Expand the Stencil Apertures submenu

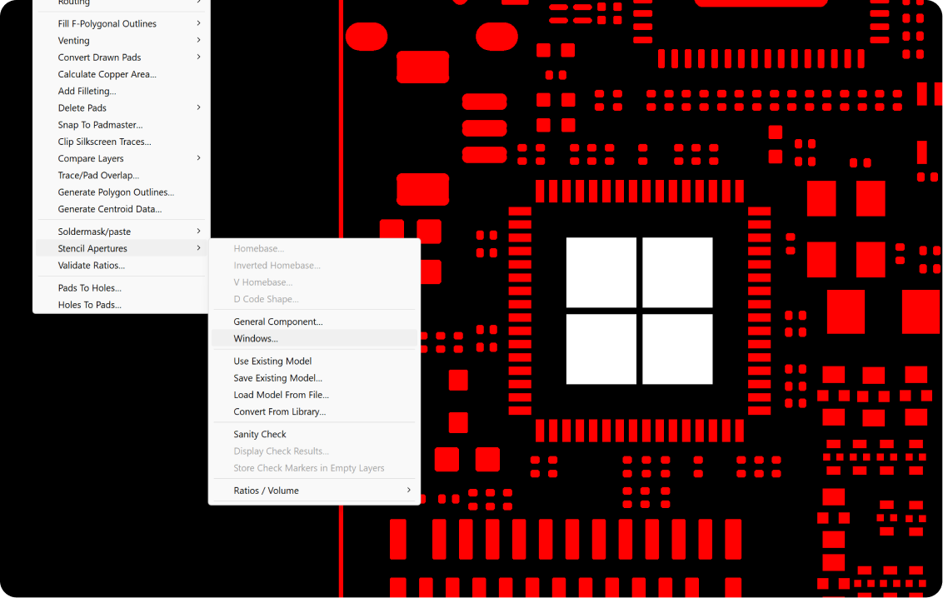[x=92, y=248]
